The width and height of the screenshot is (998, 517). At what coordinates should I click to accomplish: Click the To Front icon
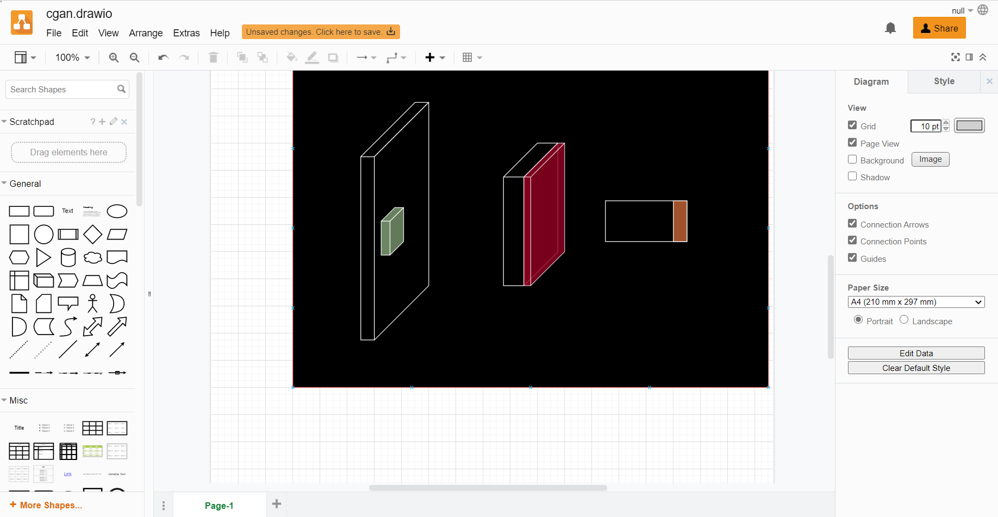[x=242, y=58]
